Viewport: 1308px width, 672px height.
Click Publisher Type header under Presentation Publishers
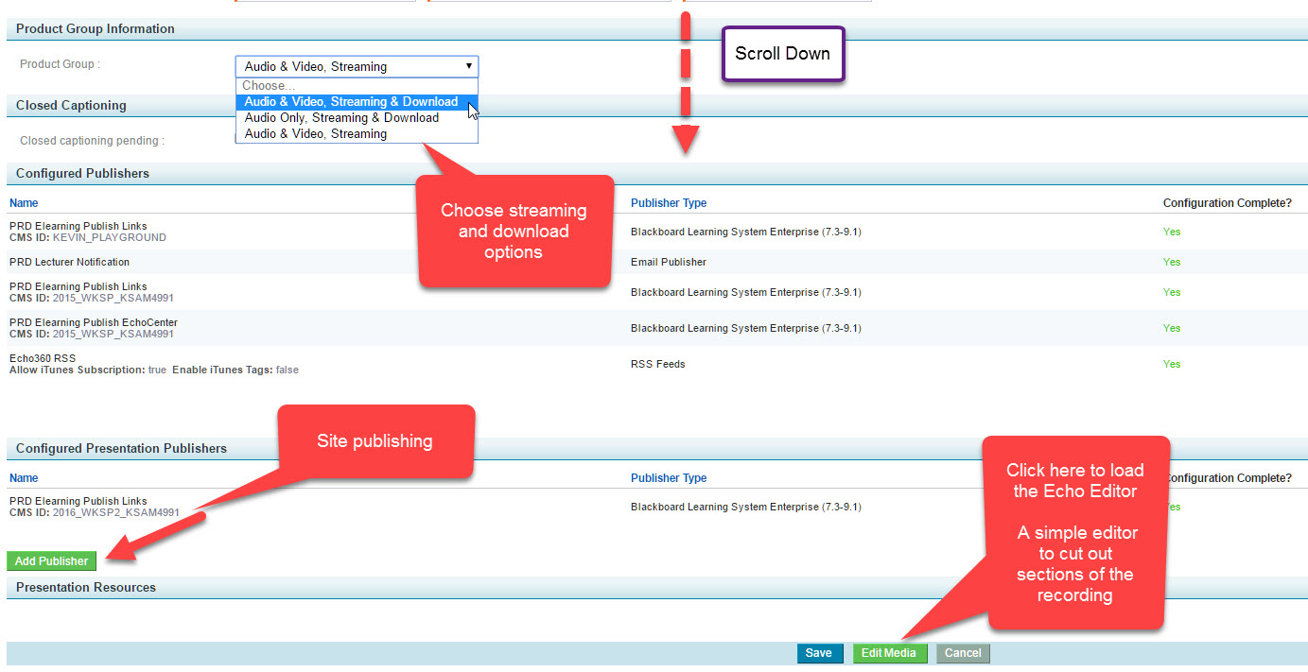[x=668, y=478]
